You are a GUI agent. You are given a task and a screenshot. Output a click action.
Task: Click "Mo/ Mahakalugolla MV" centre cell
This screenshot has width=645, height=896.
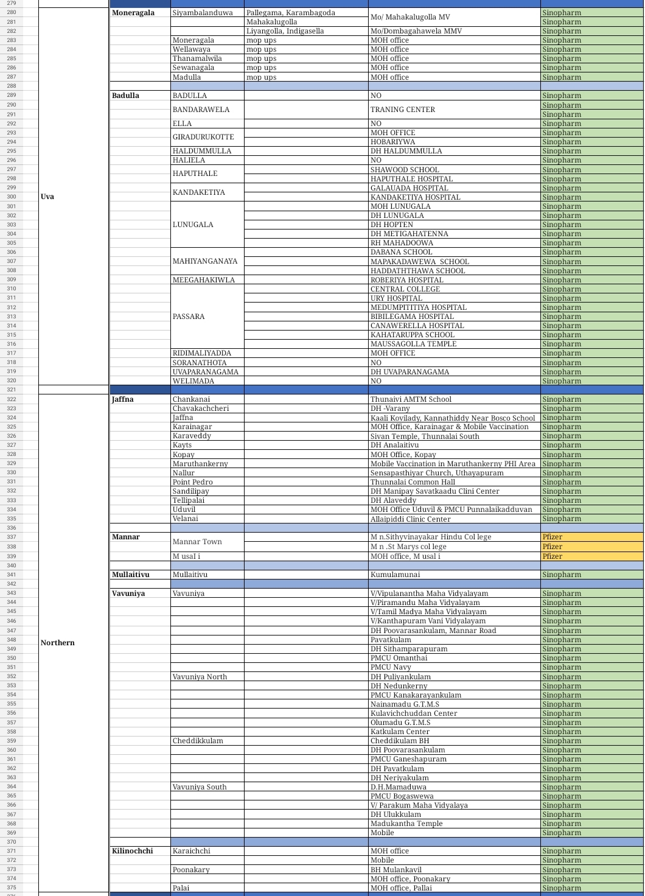(x=455, y=17)
